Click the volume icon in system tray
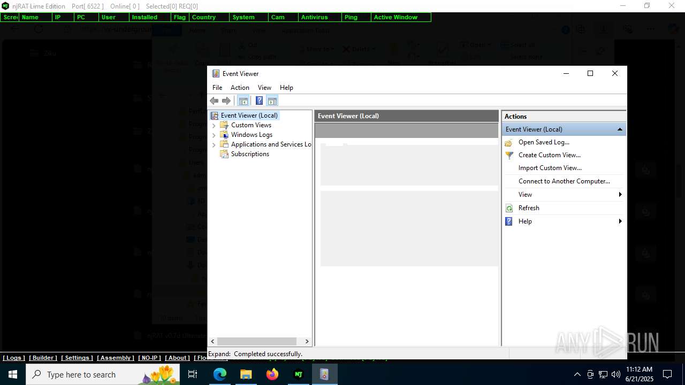The width and height of the screenshot is (685, 385). coord(616,374)
